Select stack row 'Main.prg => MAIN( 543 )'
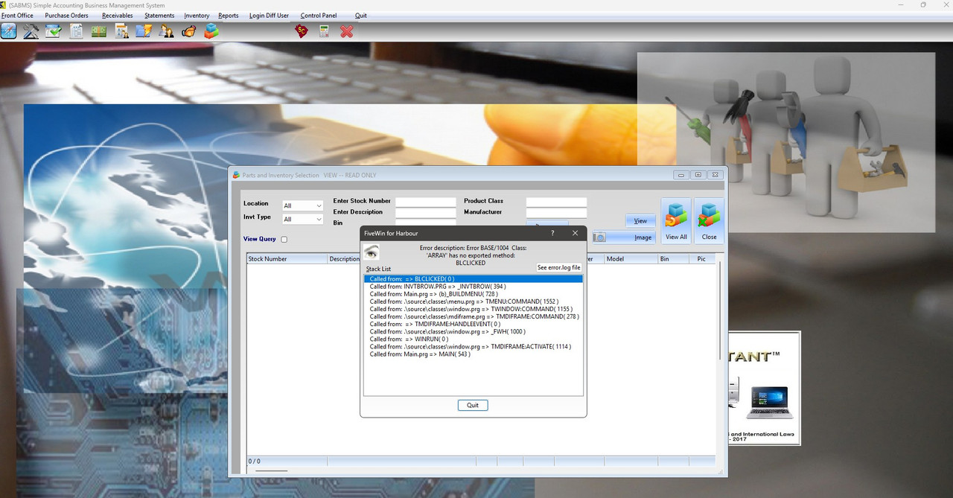Viewport: 953px width, 498px height. [x=474, y=354]
